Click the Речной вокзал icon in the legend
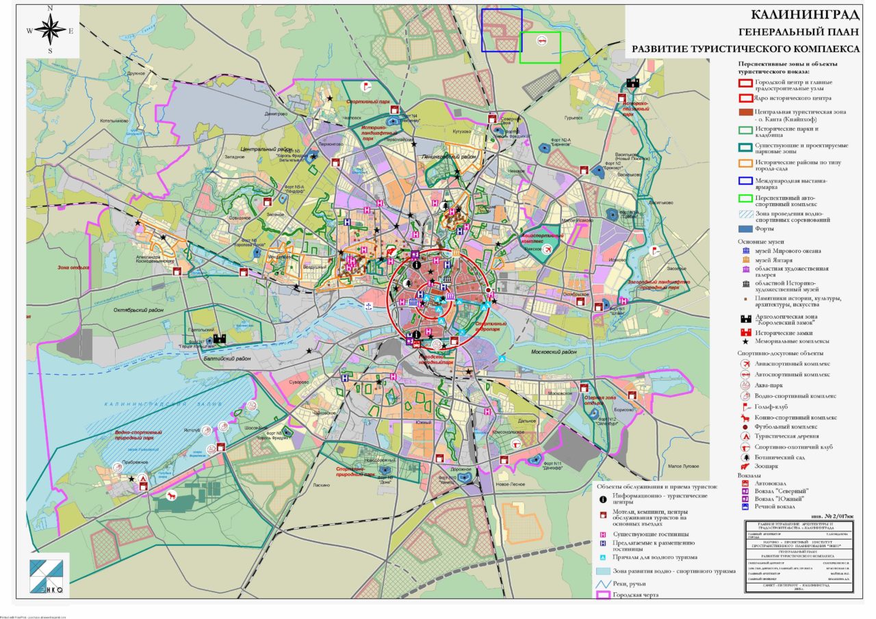Viewport: 876px width, 619px height. (x=744, y=507)
